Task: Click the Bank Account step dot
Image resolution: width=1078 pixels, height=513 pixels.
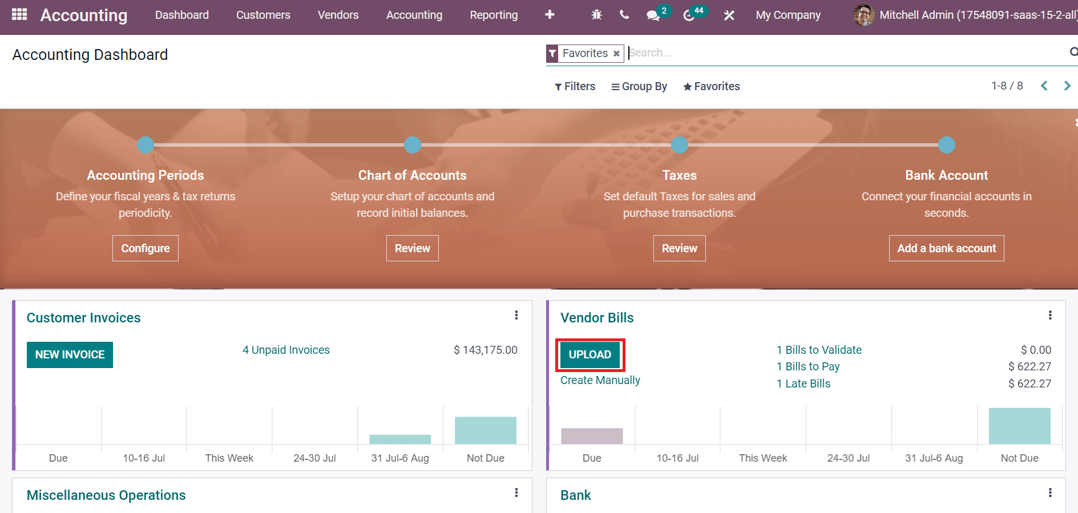Action: 947,145
